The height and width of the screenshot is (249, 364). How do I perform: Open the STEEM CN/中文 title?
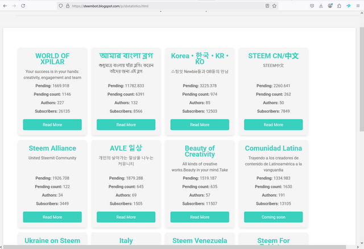pos(273,56)
